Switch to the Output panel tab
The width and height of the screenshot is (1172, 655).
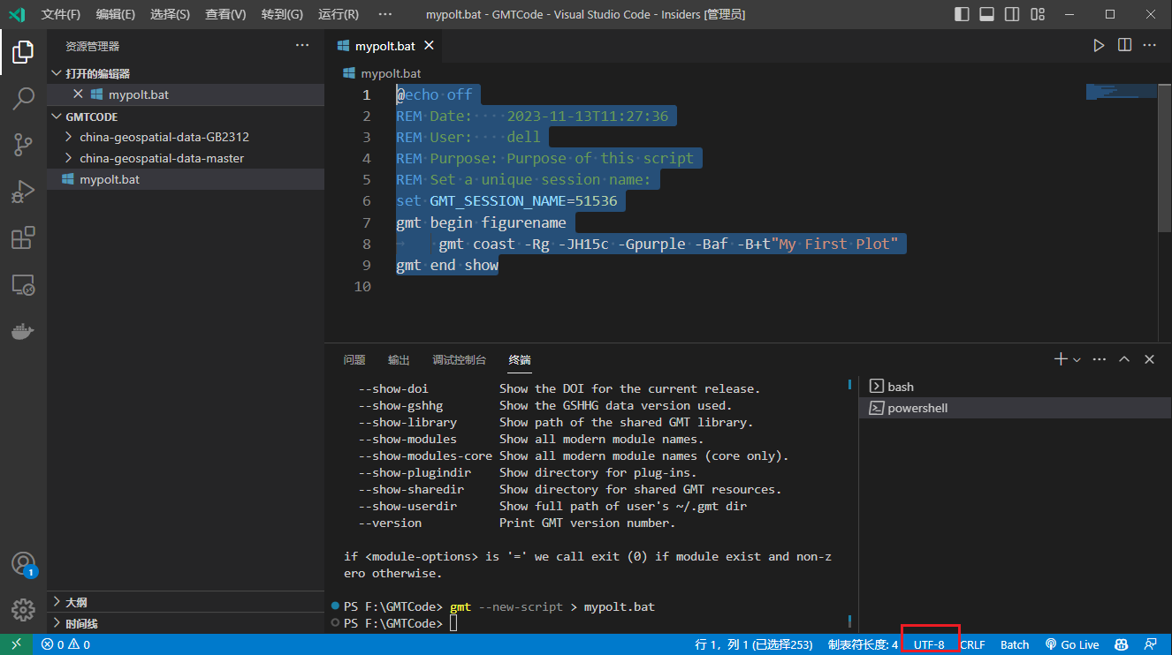[x=399, y=360]
